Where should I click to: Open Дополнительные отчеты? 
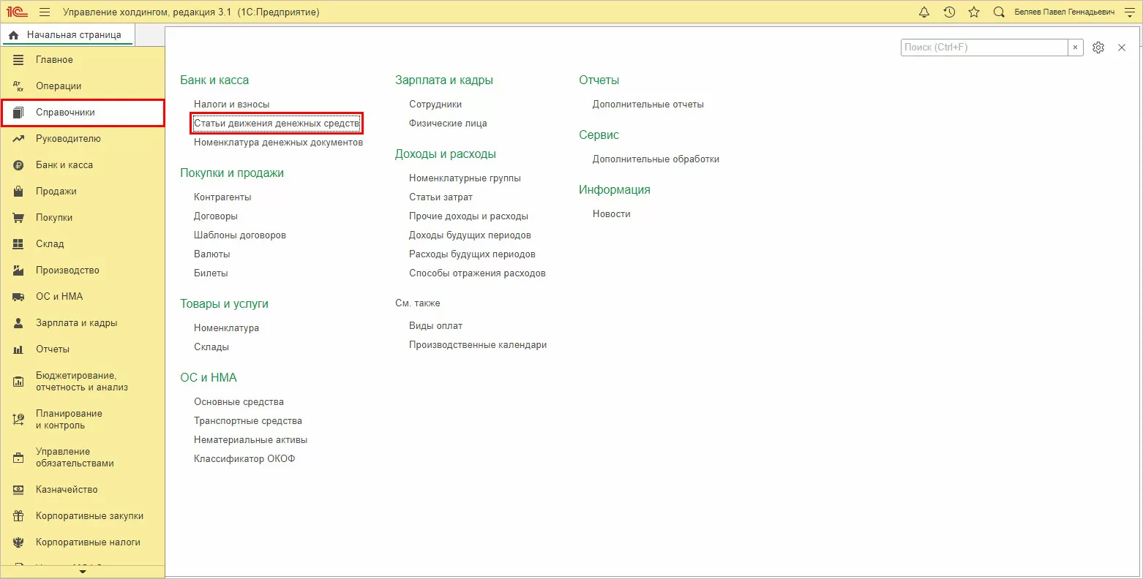coord(648,105)
